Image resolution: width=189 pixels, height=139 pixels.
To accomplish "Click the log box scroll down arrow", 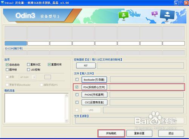I will pyautogui.click(x=67, y=121).
